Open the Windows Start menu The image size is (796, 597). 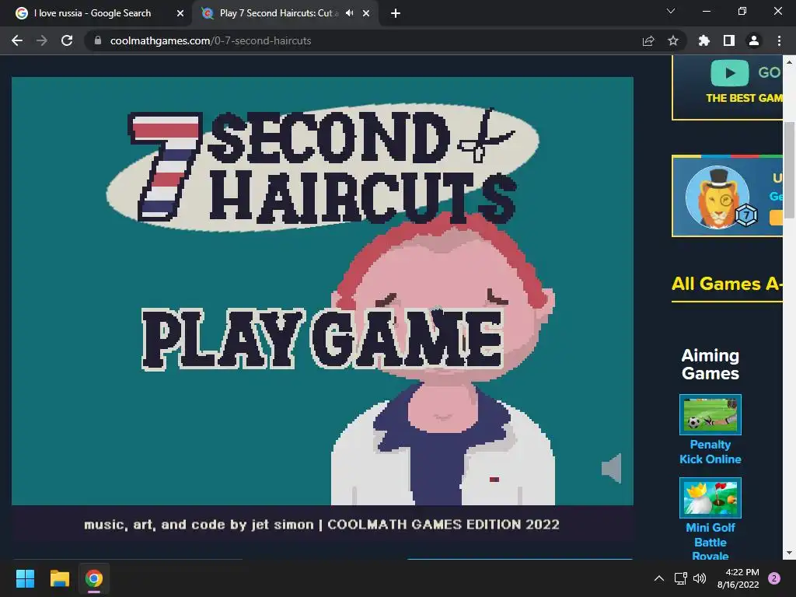[25, 578]
